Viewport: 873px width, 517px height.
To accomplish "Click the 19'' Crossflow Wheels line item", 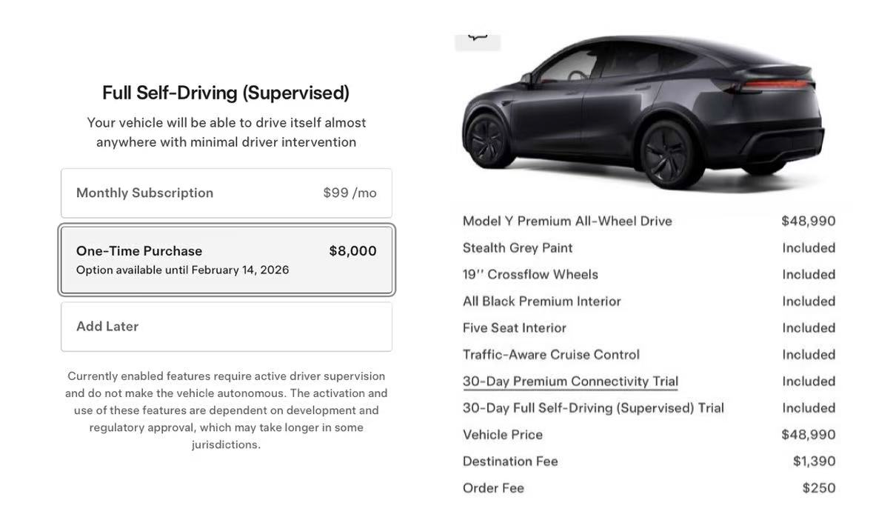I will click(530, 274).
